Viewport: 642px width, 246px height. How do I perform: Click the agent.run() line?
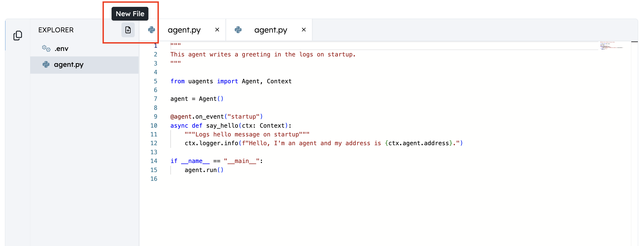point(204,170)
